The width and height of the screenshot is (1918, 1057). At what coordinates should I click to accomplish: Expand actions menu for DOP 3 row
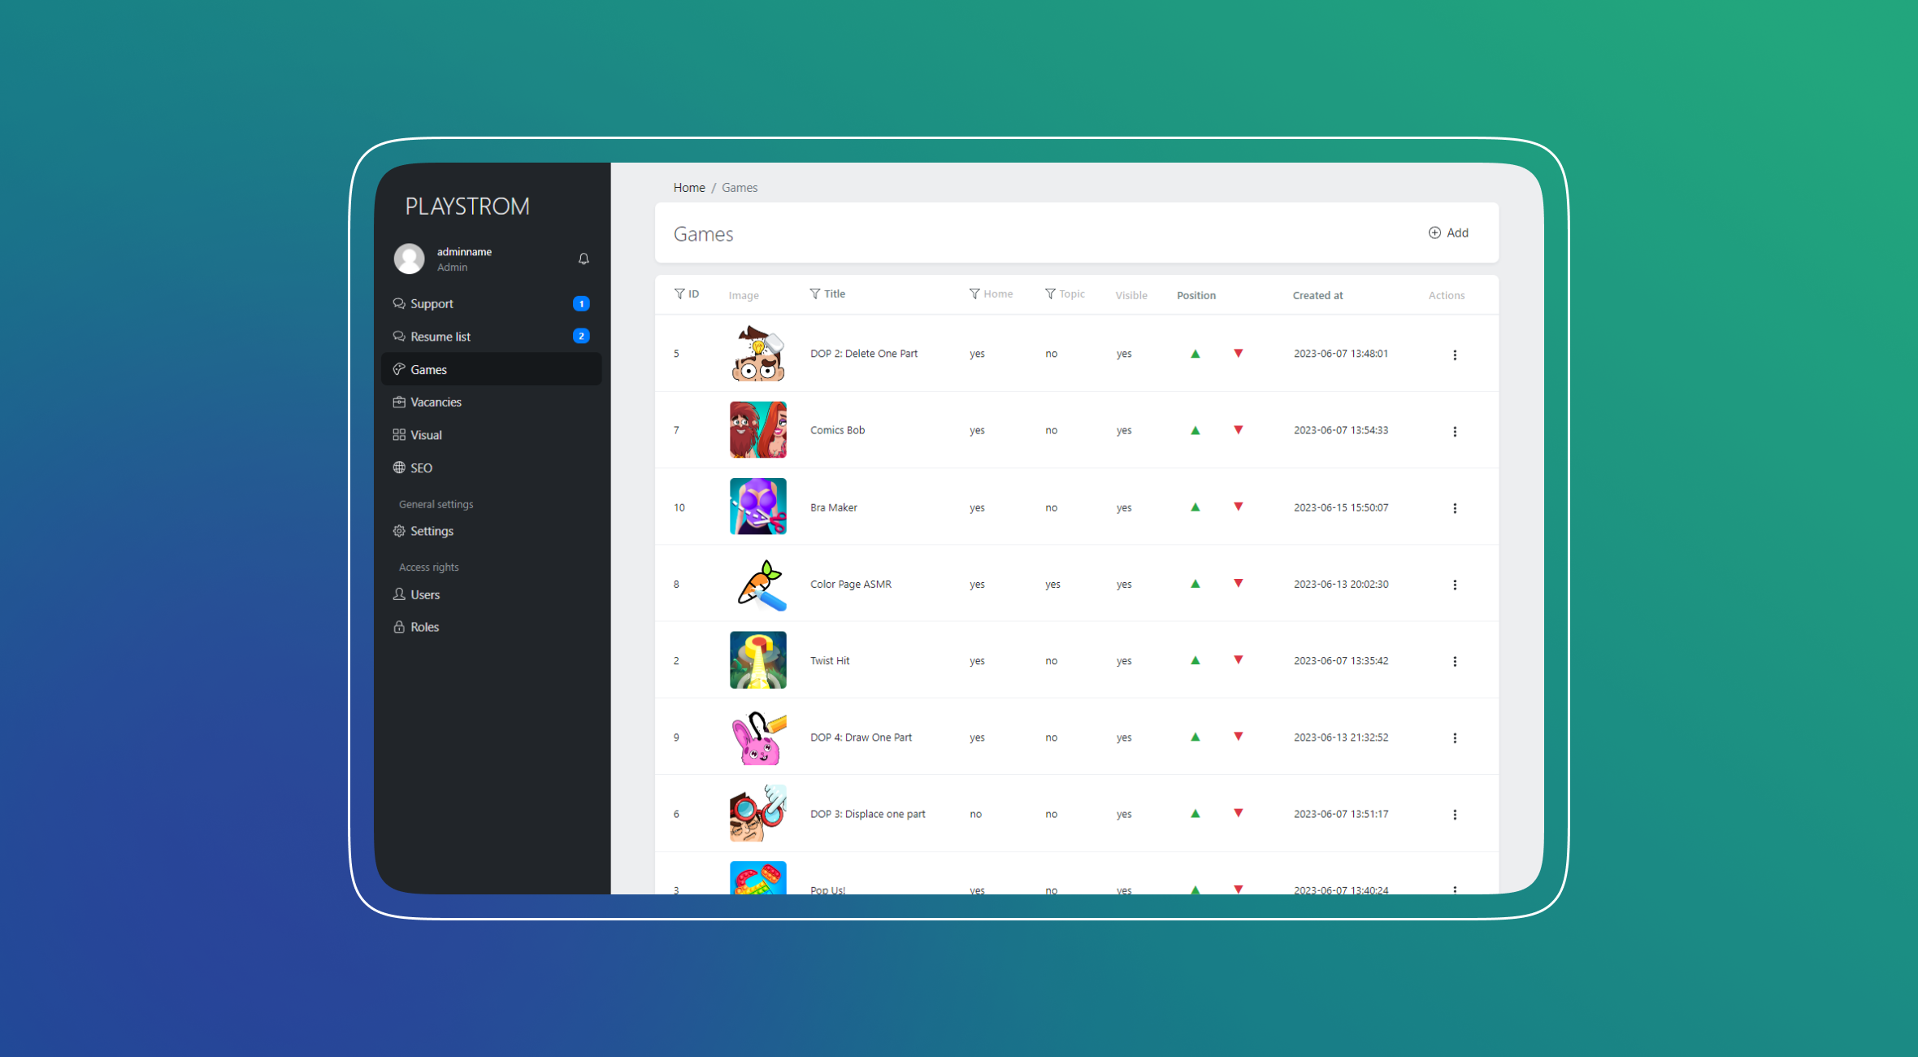point(1454,815)
